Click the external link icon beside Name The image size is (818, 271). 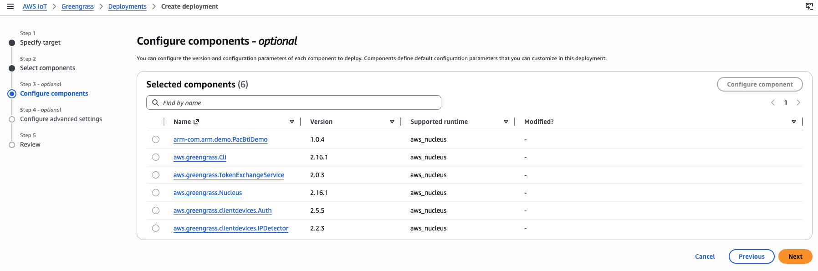[x=196, y=122]
